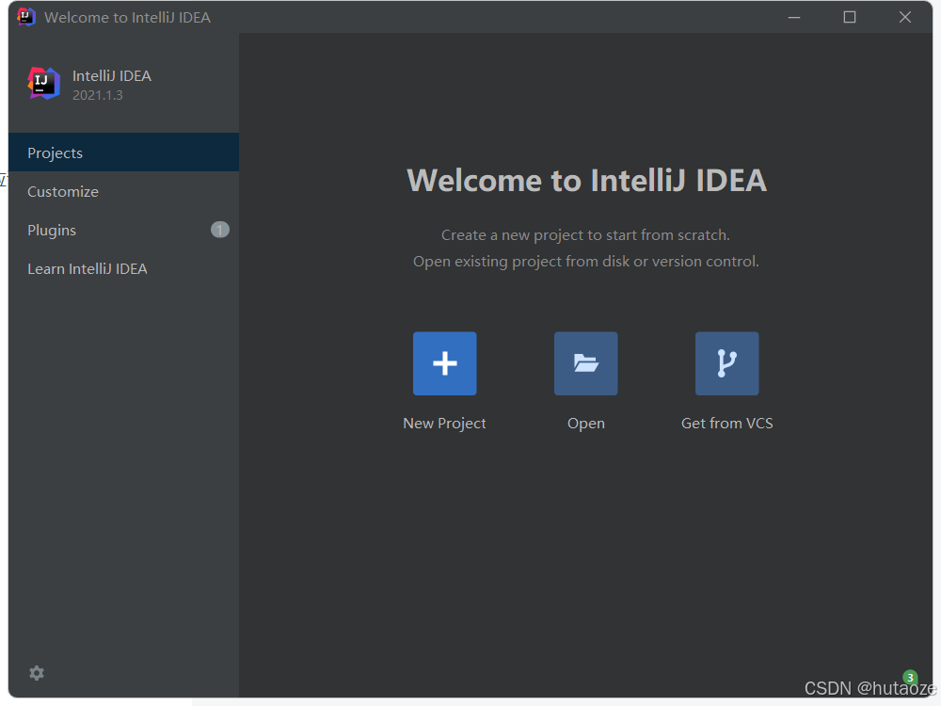Screen dimensions: 941x706
Task: Minimize the welcome window
Action: click(794, 17)
